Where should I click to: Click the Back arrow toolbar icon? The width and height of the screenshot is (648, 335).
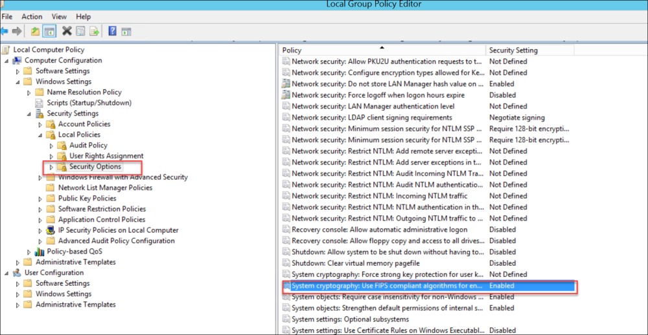click(x=5, y=30)
